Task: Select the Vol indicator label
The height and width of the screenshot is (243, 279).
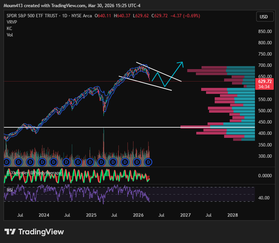Action: pos(10,35)
